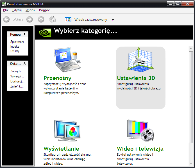195x168 pixels.
Task: Click the NVIDIA eye logo in header
Action: point(45,33)
